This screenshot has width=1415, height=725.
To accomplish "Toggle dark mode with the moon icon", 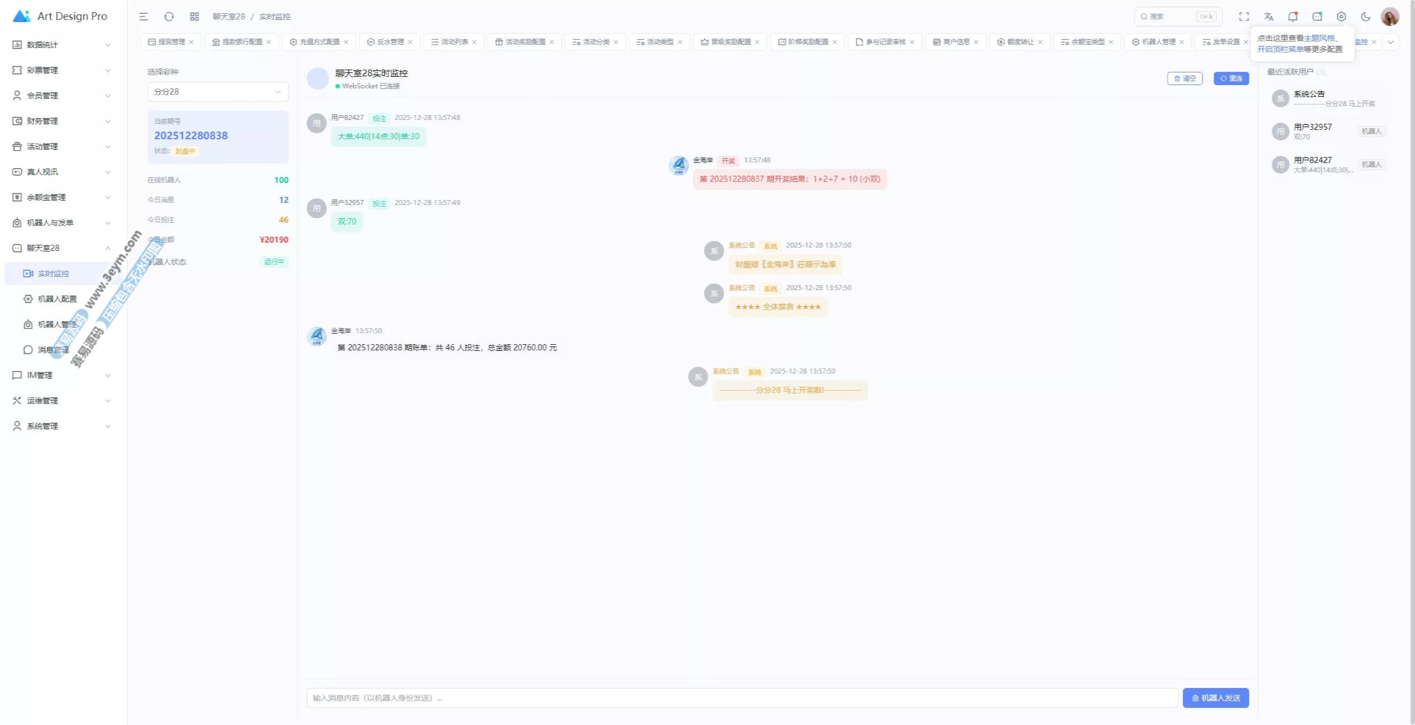I will pos(1366,17).
